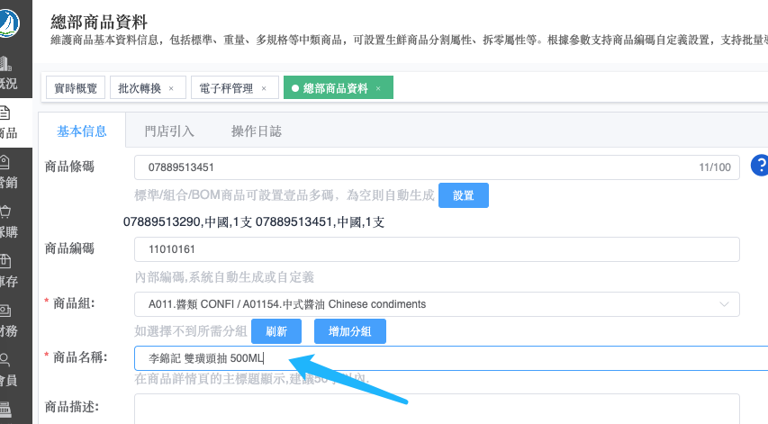Click the blue question mark help icon
The image size is (768, 424).
pyautogui.click(x=760, y=165)
